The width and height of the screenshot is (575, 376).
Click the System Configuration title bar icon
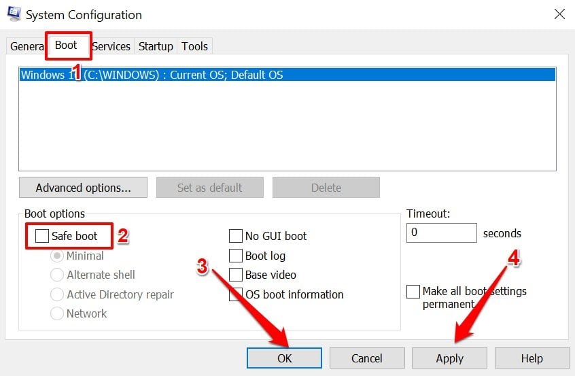coord(14,14)
